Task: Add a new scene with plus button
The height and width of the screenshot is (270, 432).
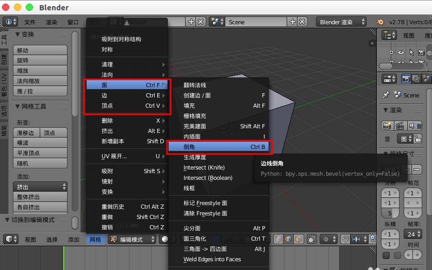Action: (x=293, y=22)
